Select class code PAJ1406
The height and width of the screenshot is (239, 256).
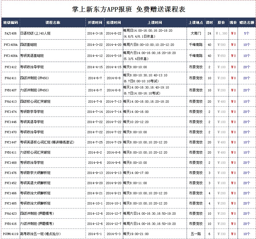pyautogui.click(x=10, y=33)
